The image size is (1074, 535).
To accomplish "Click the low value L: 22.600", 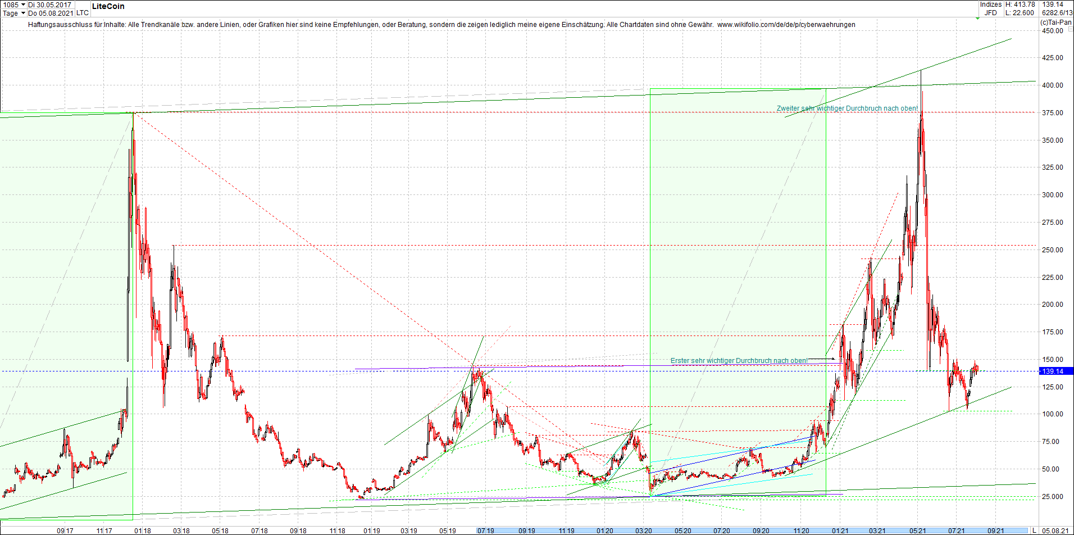I will coord(1020,13).
